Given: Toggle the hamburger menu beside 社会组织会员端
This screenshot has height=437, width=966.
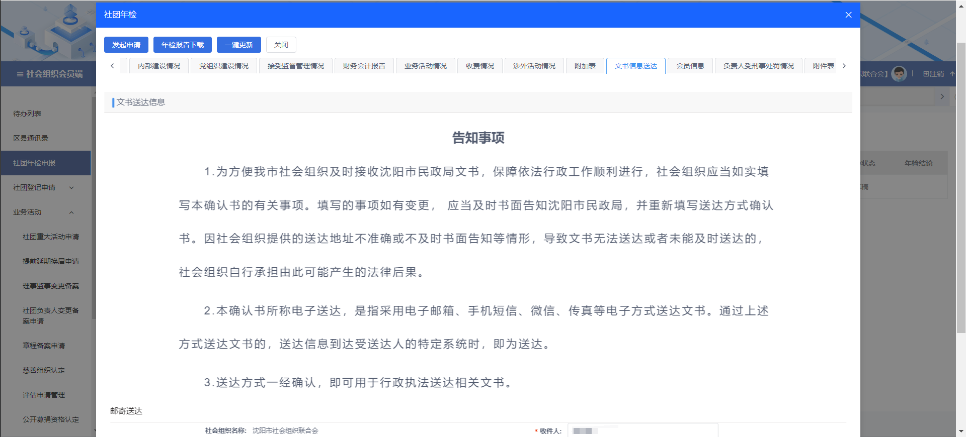Looking at the screenshot, I should [x=20, y=74].
